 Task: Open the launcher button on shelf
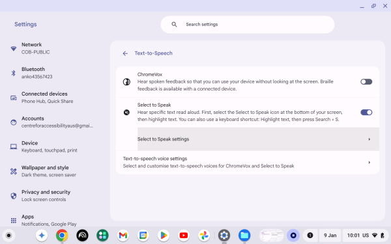(x=8, y=236)
